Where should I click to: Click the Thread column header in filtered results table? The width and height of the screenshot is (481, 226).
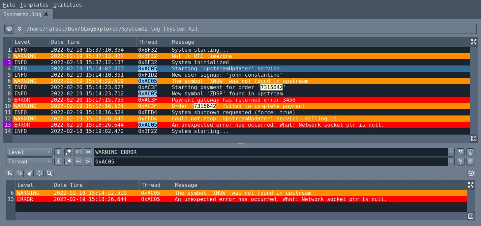click(156, 185)
